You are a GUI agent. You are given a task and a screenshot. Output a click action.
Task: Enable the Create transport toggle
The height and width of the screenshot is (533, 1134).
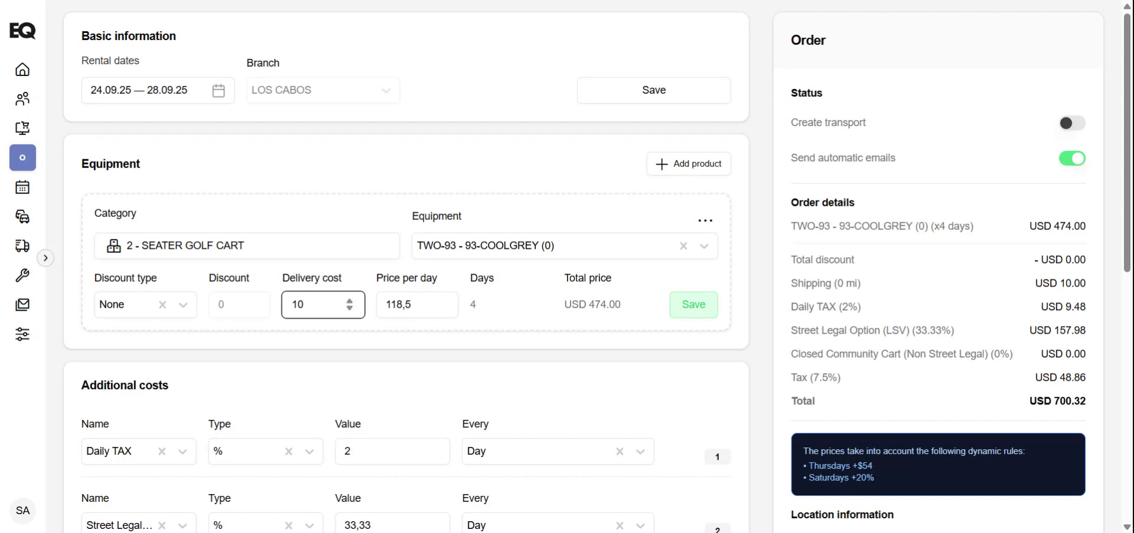tap(1071, 123)
